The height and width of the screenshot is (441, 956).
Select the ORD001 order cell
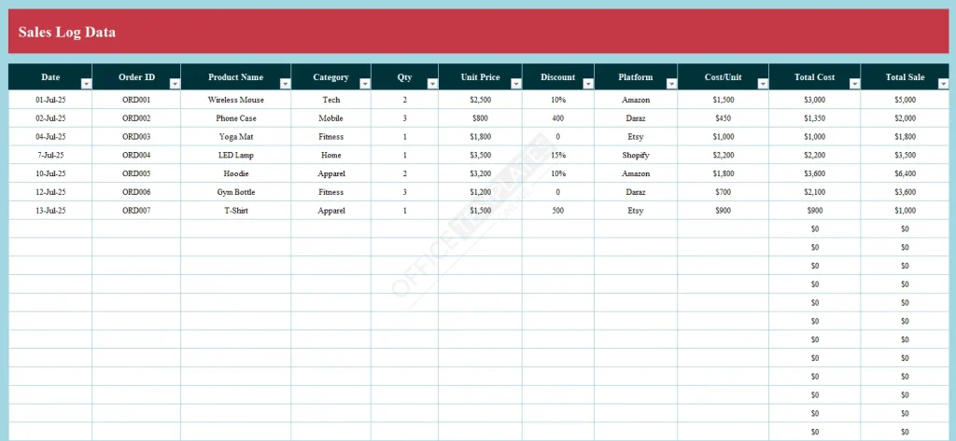click(x=136, y=99)
